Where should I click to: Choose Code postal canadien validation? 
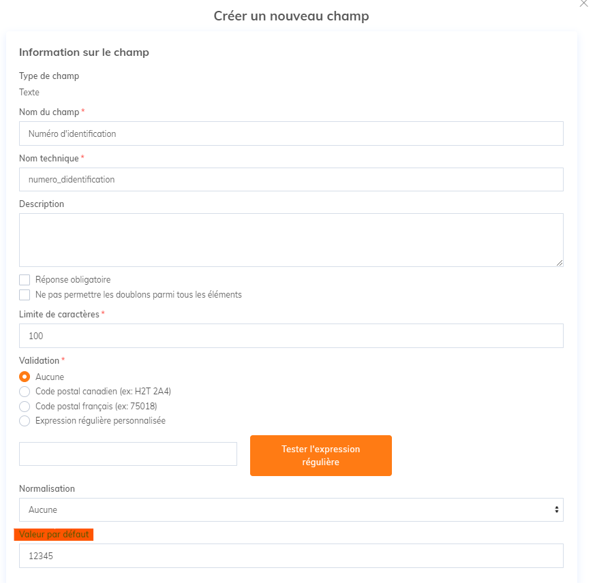pos(24,391)
